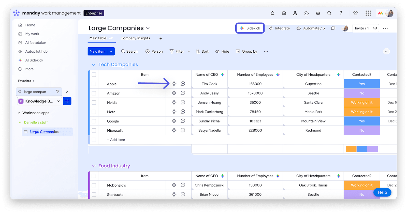The width and height of the screenshot is (407, 213).
Task: Open board discussion speech bubble icon
Action: click(x=333, y=28)
